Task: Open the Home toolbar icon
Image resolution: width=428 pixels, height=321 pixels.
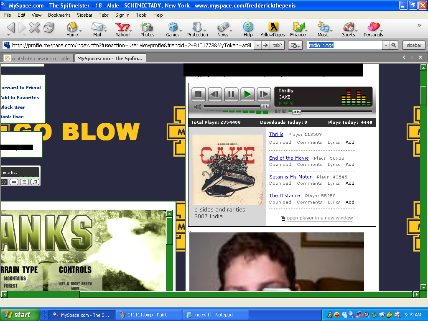Action: click(72, 30)
